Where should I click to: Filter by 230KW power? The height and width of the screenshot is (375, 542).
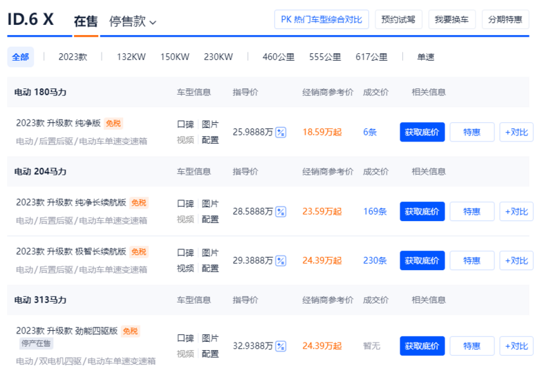[218, 57]
